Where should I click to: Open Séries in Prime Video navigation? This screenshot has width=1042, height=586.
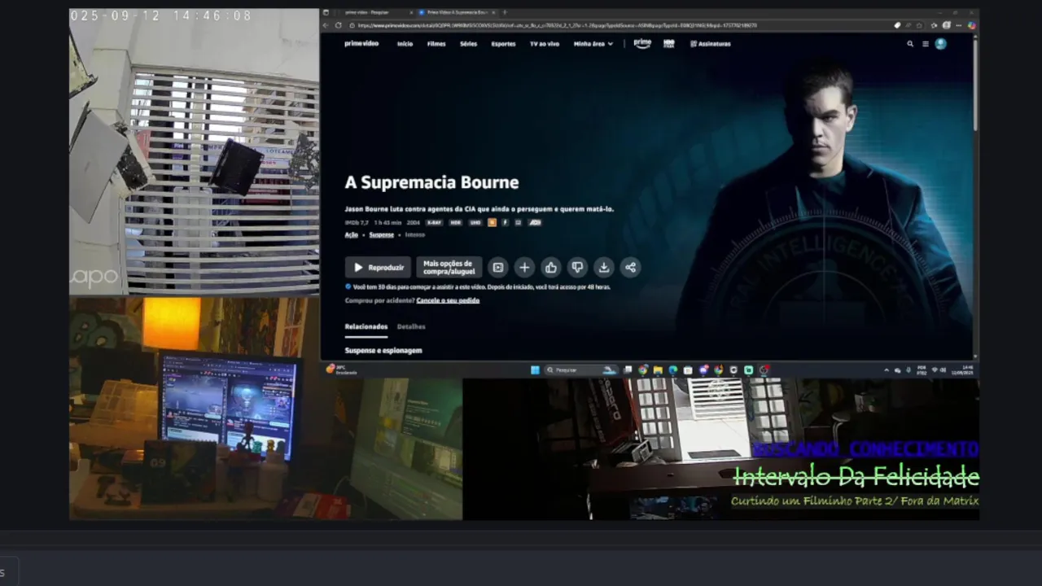coord(468,44)
